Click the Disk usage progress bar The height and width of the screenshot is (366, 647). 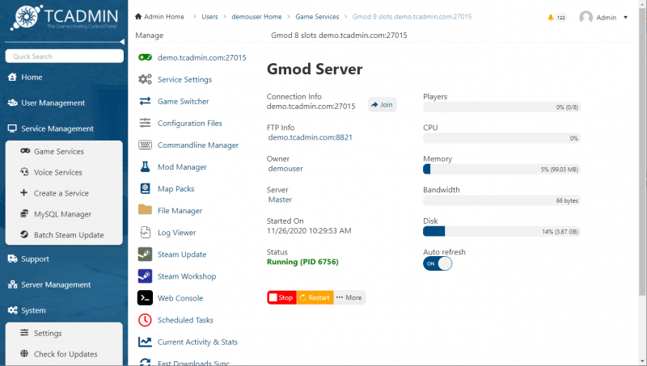(501, 231)
